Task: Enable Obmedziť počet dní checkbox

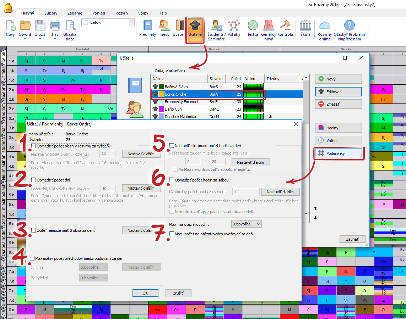Action: click(34, 180)
